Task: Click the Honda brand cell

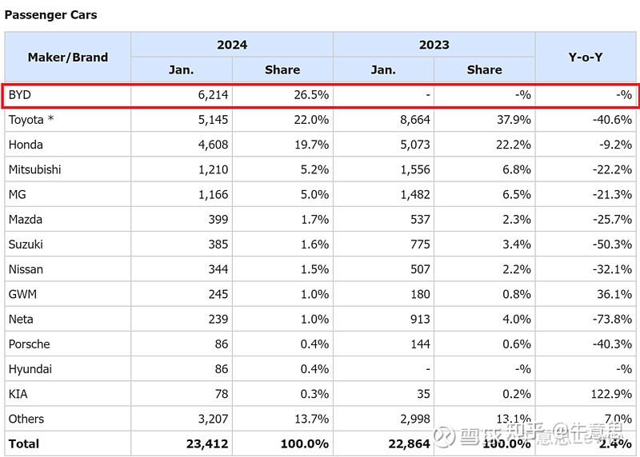Action: (x=68, y=145)
